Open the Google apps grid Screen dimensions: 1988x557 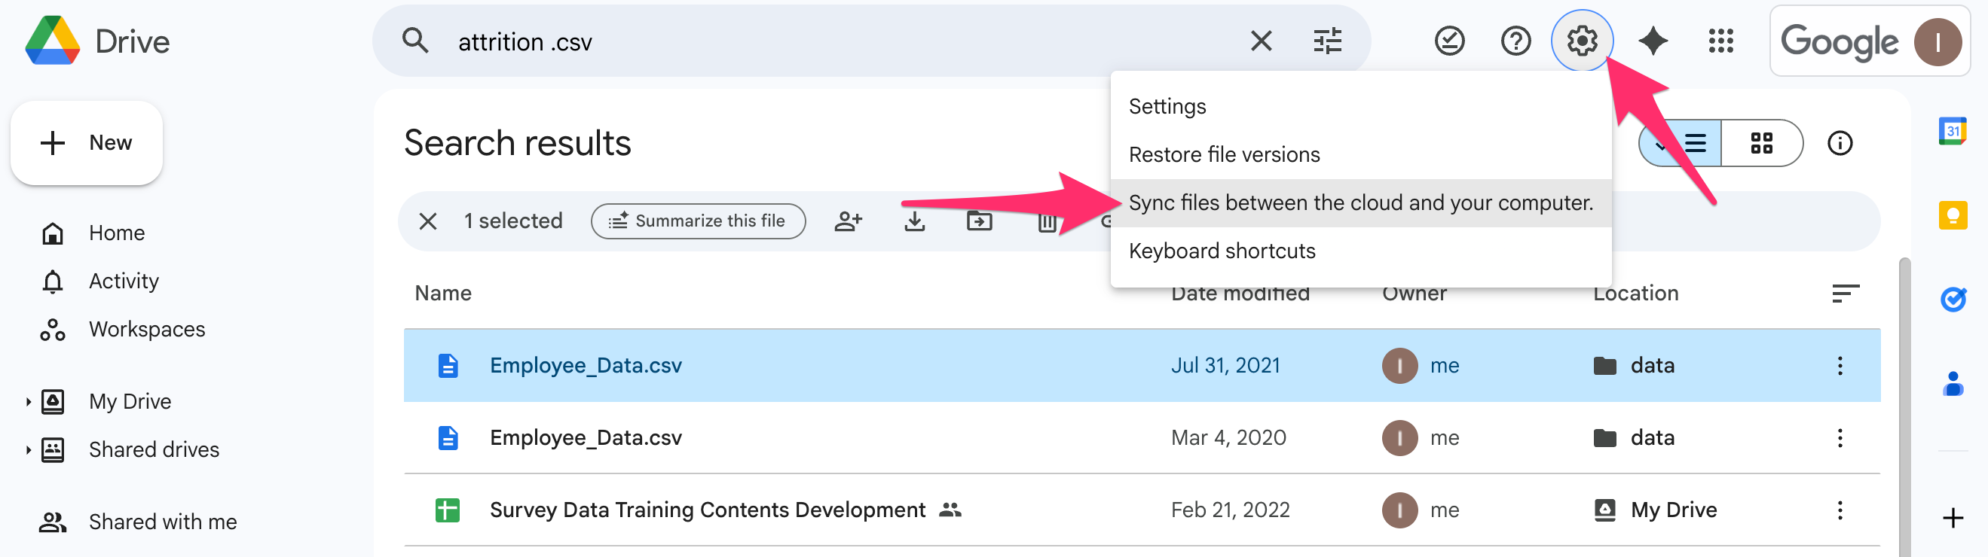(1720, 41)
